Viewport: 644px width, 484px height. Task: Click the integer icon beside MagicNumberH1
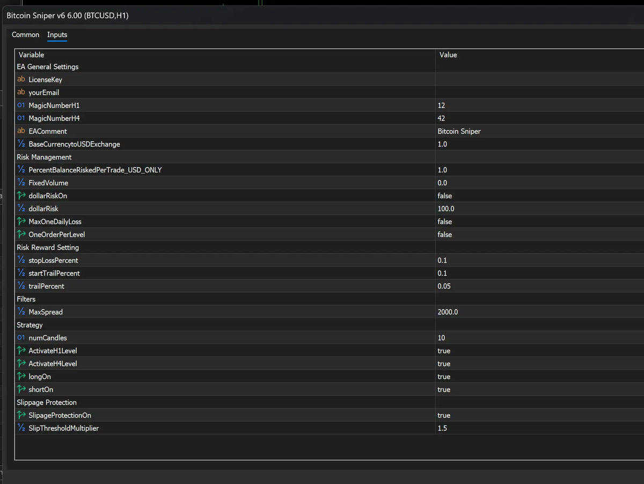(21, 105)
